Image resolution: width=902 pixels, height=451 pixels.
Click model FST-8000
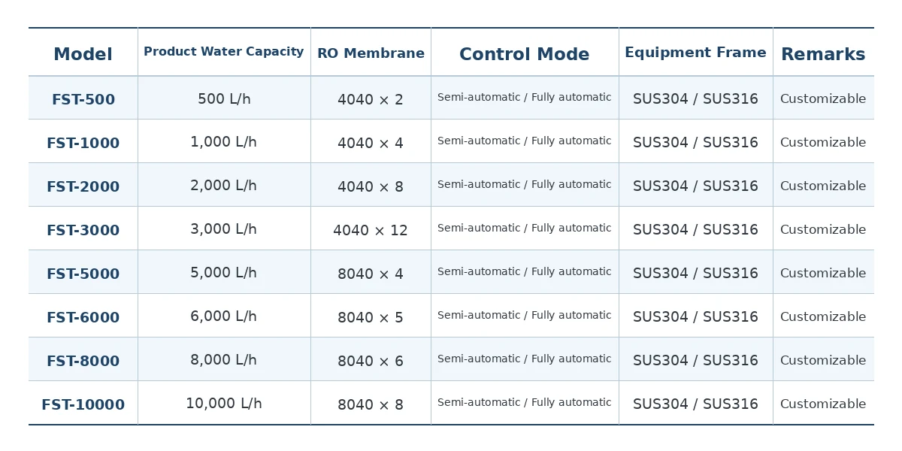click(x=83, y=362)
